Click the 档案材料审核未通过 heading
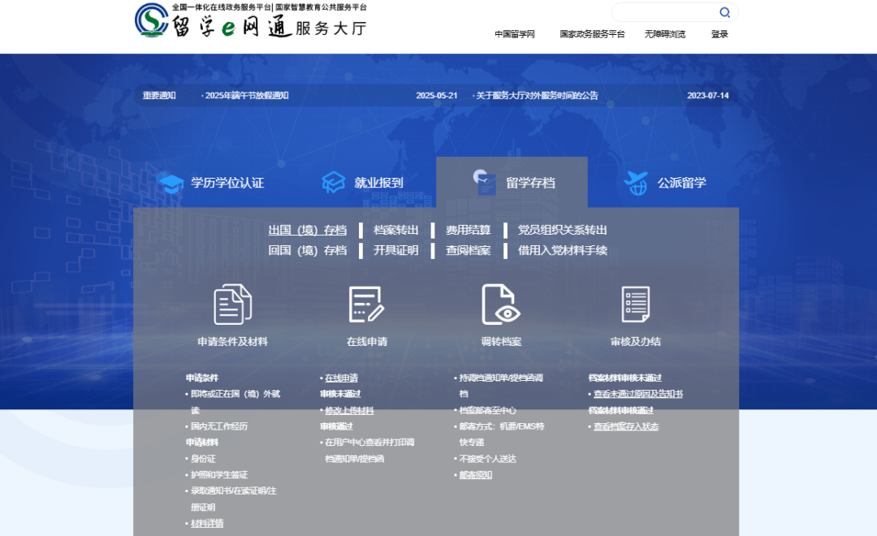The height and width of the screenshot is (536, 877). point(624,378)
